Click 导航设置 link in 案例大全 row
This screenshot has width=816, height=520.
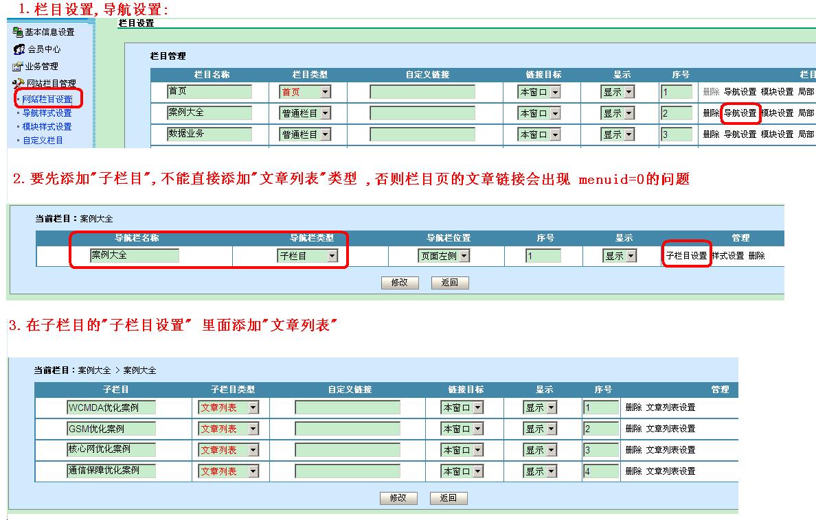740,113
